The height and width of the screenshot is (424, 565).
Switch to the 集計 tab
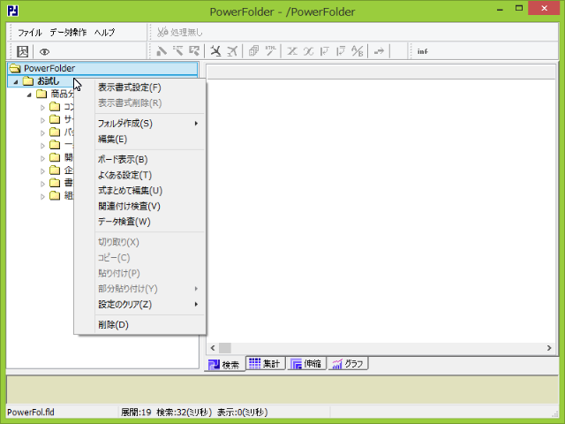(265, 363)
